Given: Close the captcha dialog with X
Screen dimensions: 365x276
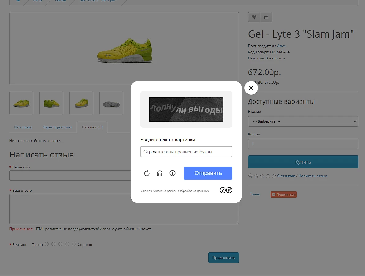Looking at the screenshot, I should (x=251, y=88).
